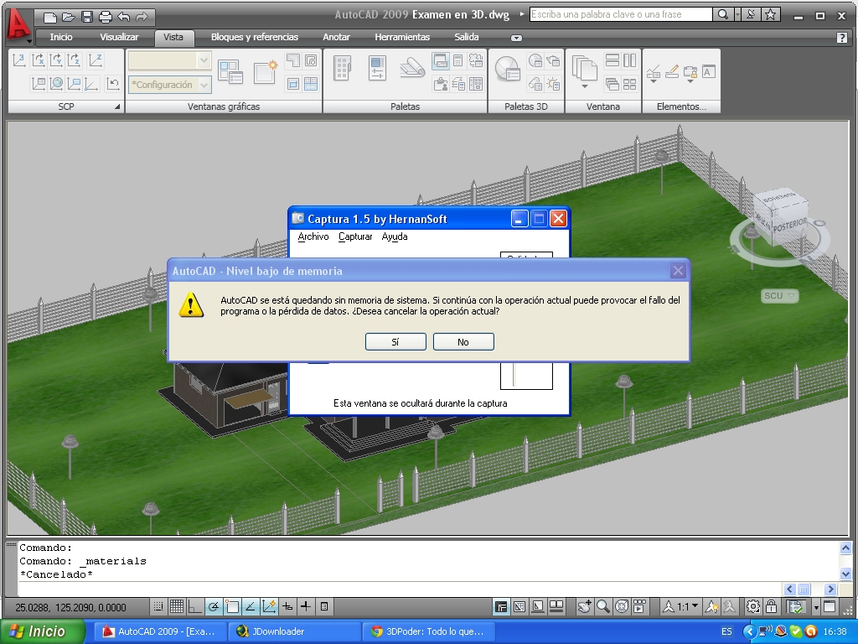The image size is (858, 644).
Task: Click the Redo arrow icon
Action: pos(142,17)
